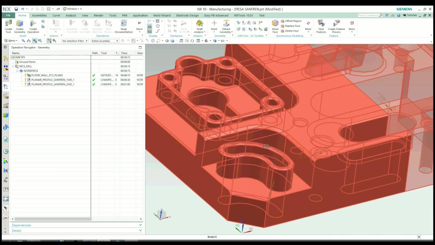
Task: Switch to the Mold Wizard tab
Action: (162, 15)
